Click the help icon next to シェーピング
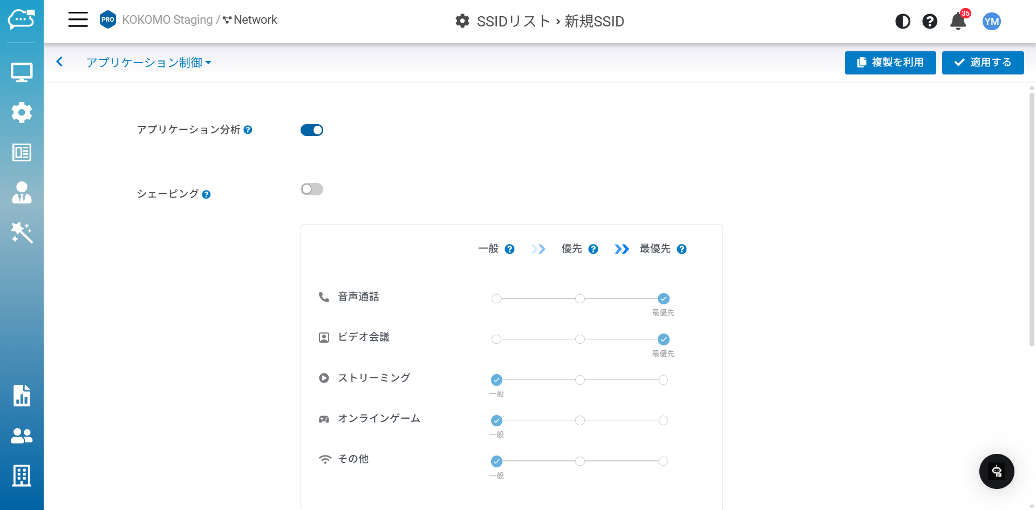The image size is (1036, 510). [x=206, y=194]
